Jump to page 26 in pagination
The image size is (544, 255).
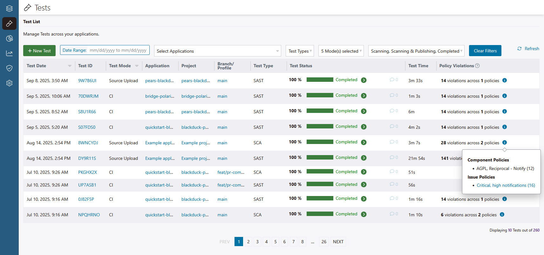(324, 242)
